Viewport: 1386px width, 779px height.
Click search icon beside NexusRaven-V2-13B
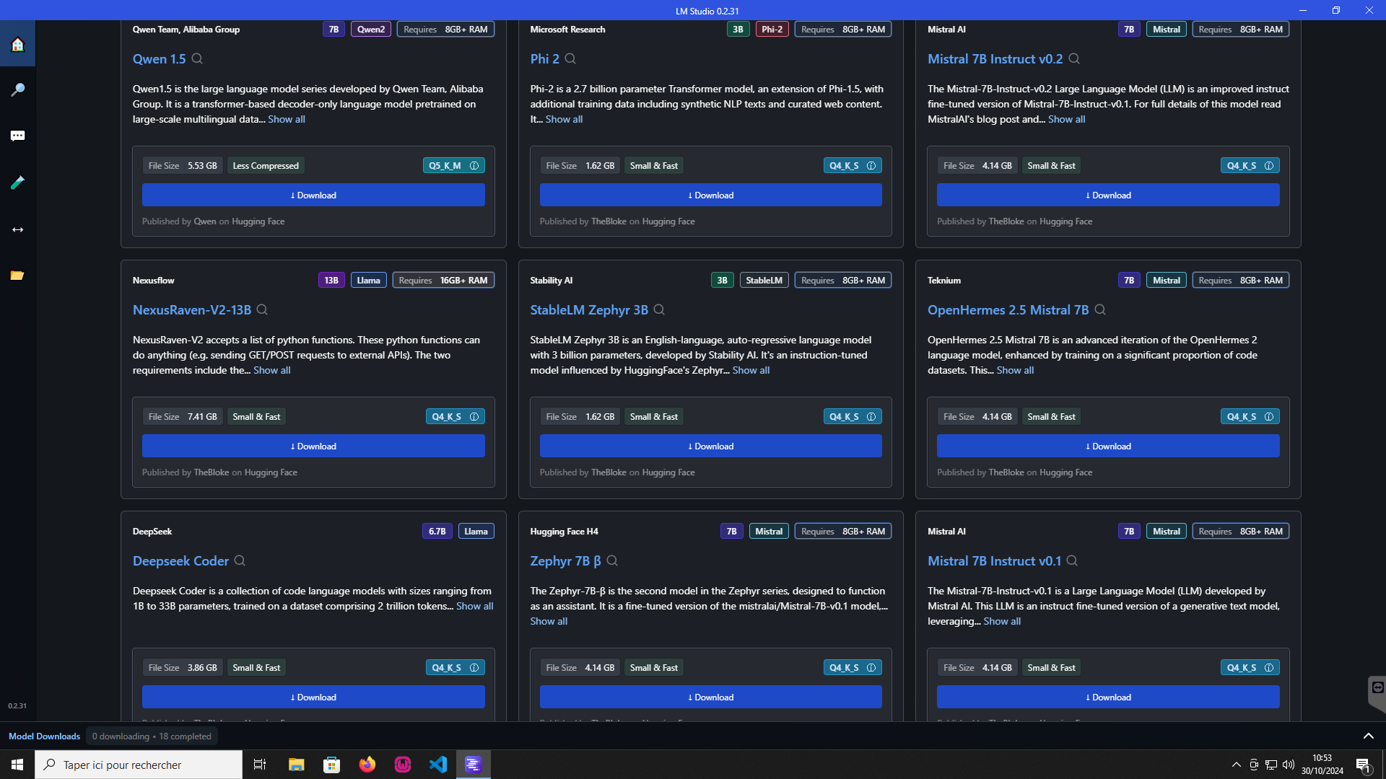click(262, 309)
